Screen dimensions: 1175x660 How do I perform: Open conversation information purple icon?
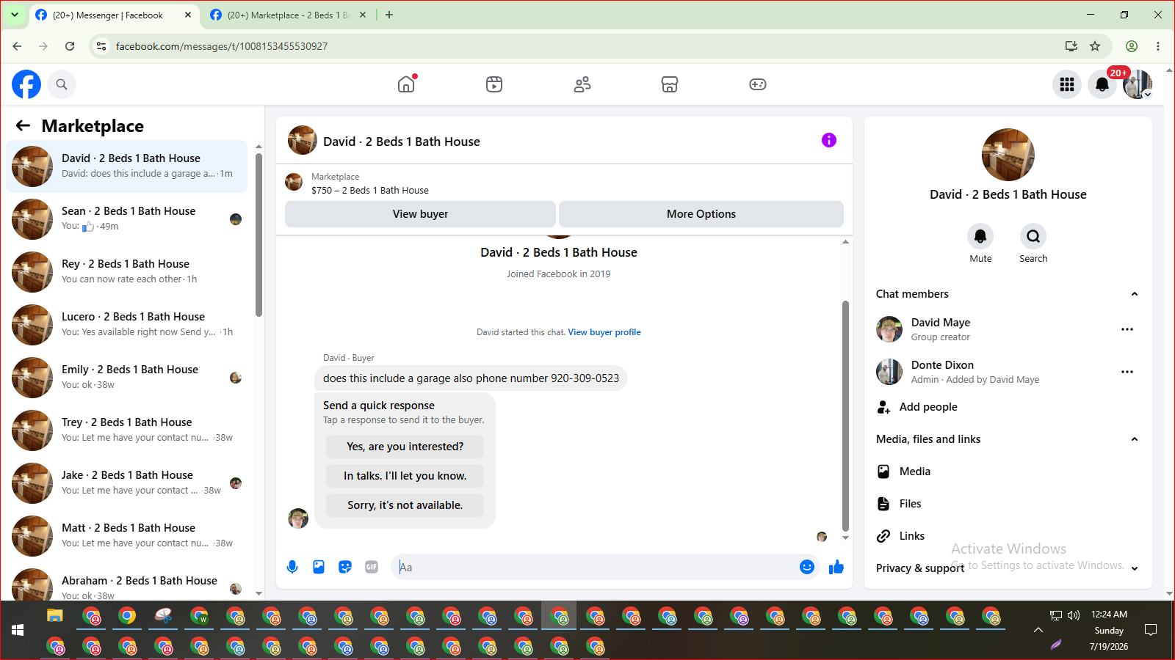(829, 140)
